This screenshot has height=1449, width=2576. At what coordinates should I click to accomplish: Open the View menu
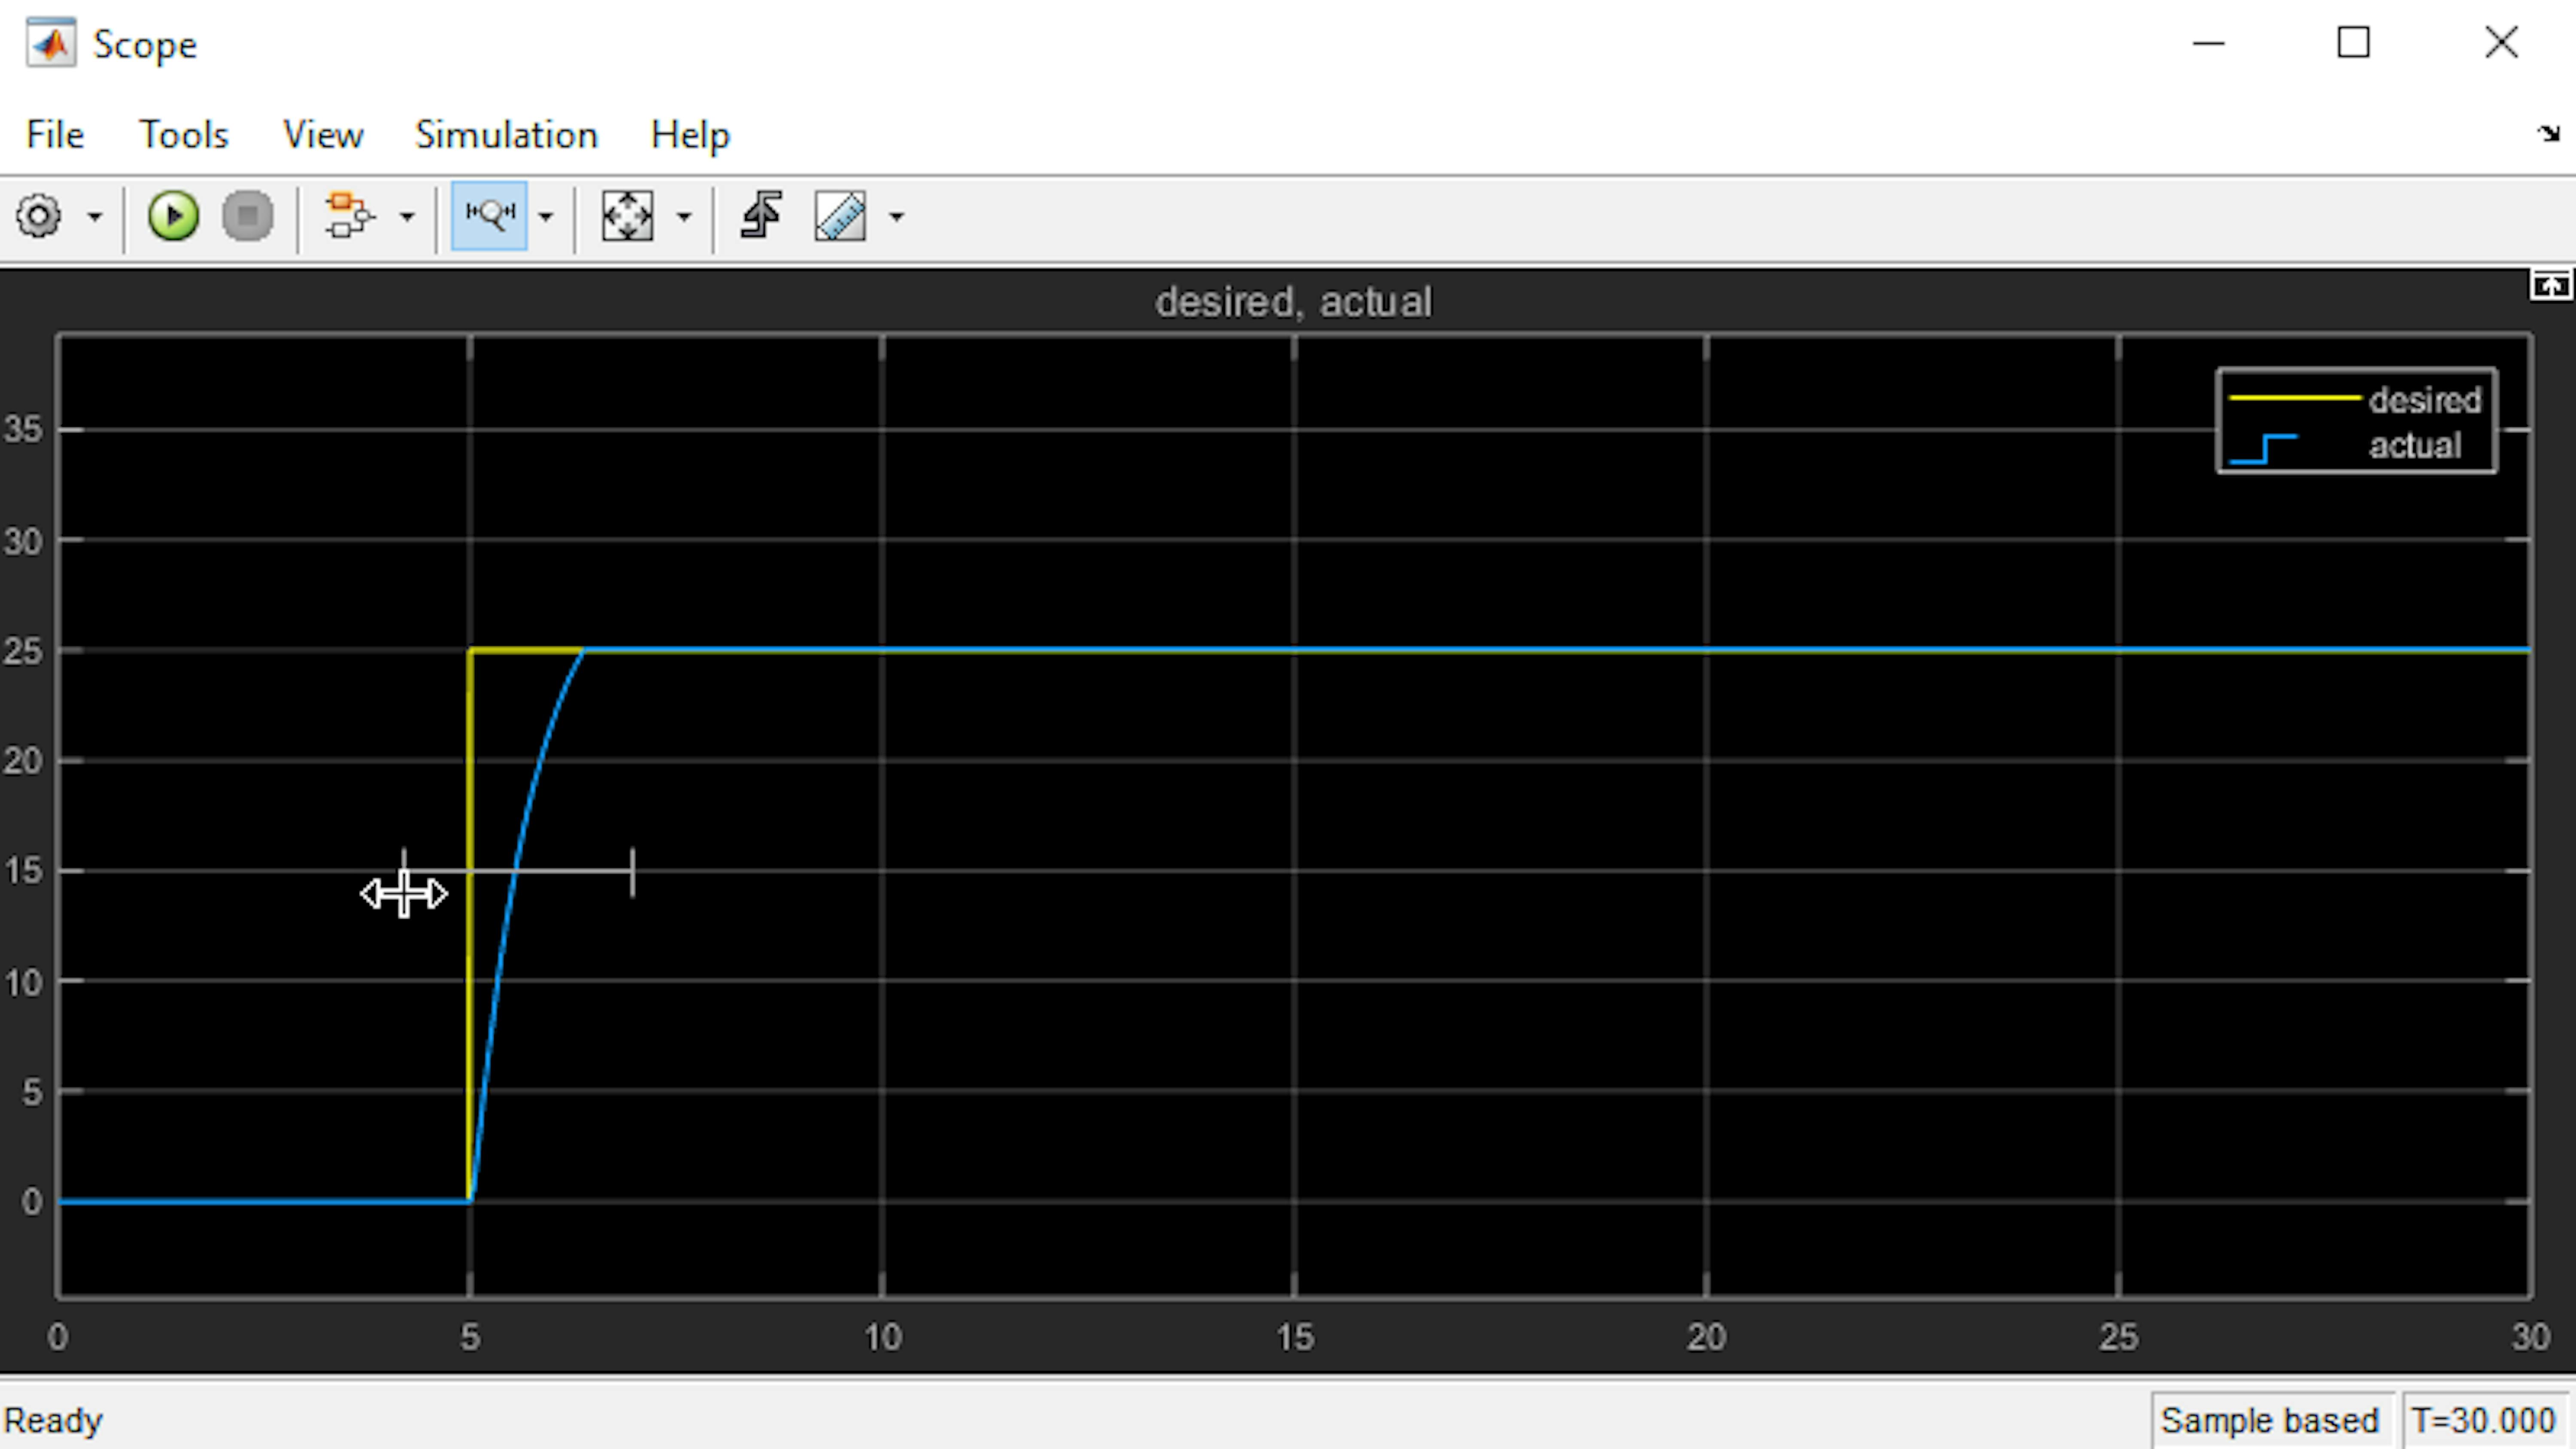point(322,134)
